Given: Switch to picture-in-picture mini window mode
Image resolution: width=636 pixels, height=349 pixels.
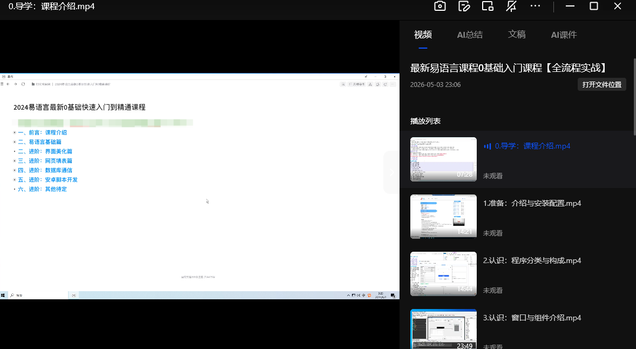Looking at the screenshot, I should click(488, 6).
